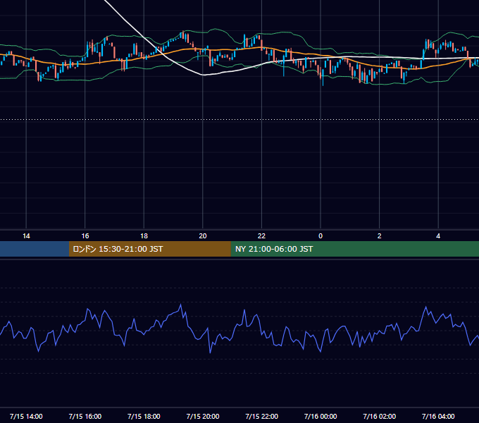Click the 4 hour label on price chart axis
Image resolution: width=479 pixels, height=423 pixels.
coord(438,236)
